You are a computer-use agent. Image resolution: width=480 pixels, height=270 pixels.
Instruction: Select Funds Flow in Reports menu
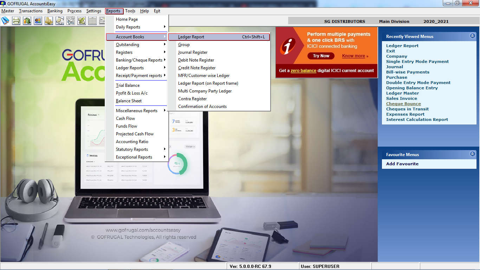click(x=137, y=126)
